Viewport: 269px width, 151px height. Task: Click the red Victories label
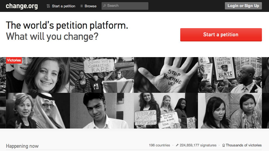click(x=14, y=60)
